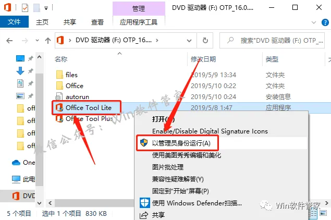Click the 文件 file button
331x220 pixels.
(x=14, y=22)
